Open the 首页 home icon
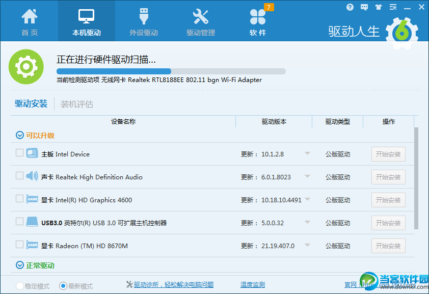The height and width of the screenshot is (294, 429). tap(29, 17)
